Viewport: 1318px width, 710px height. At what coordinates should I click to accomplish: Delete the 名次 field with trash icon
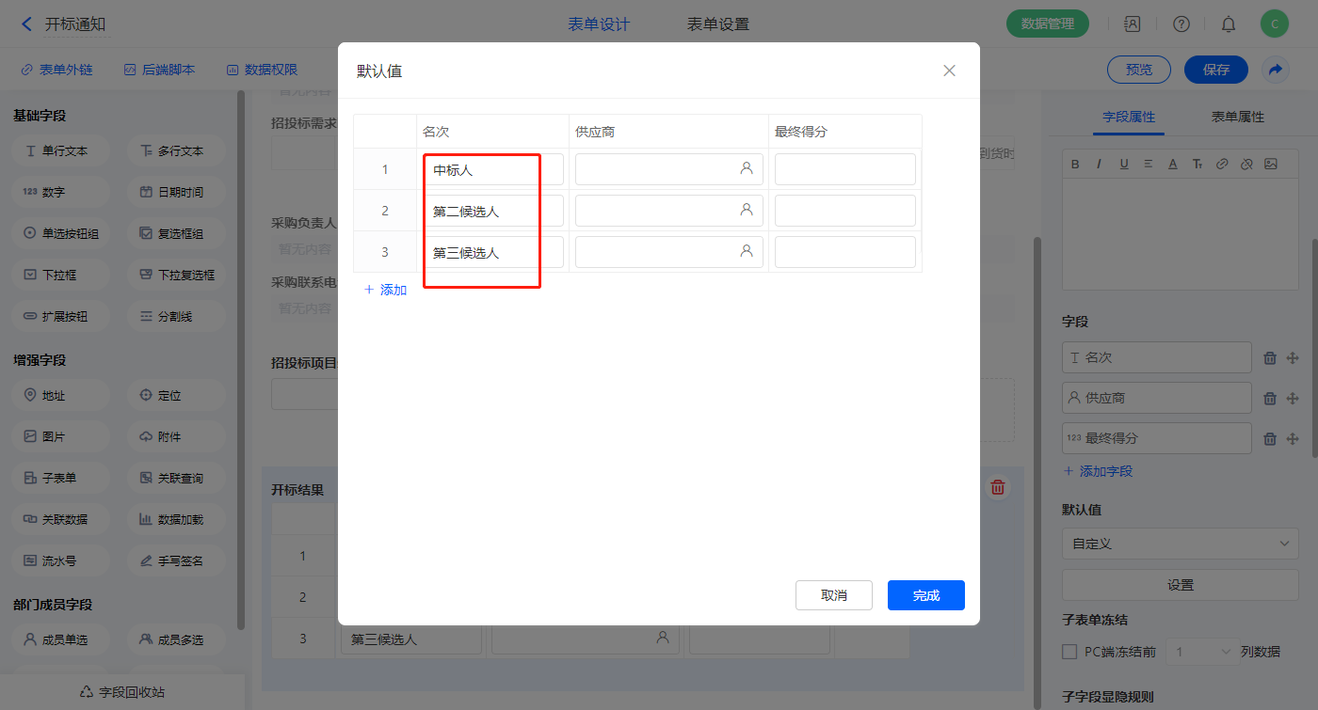(x=1269, y=358)
